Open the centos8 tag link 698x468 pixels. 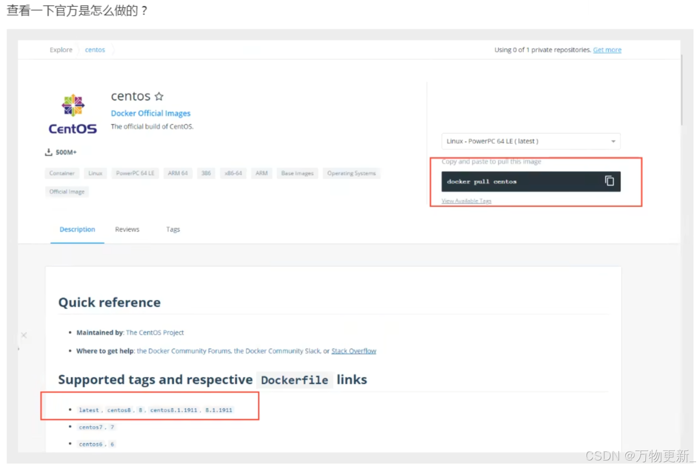119,410
